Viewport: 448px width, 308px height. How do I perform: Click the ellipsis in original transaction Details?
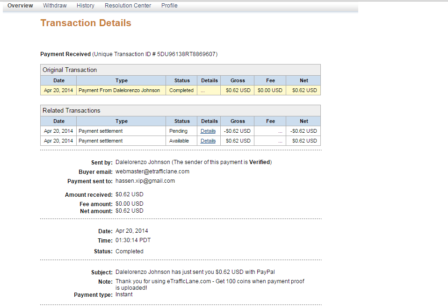coord(202,91)
